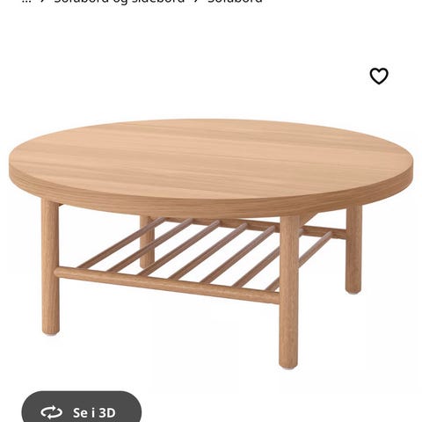This screenshot has height=422, width=422.
Task: Add table to favorites with heart icon
Action: pos(379,76)
